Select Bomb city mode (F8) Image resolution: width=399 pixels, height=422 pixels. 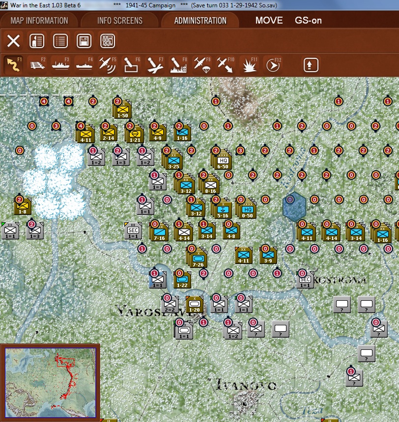178,65
